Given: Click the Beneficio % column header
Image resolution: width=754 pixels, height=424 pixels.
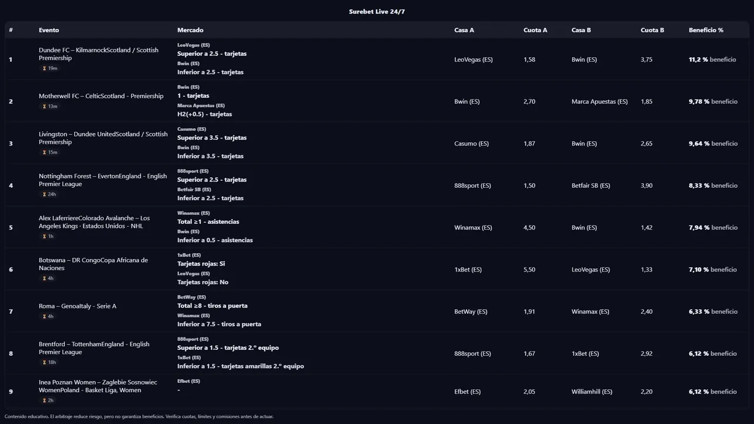Looking at the screenshot, I should click(706, 30).
